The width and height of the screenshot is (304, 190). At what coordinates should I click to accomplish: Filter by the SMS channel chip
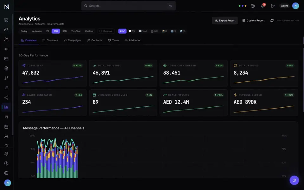(x=155, y=31)
